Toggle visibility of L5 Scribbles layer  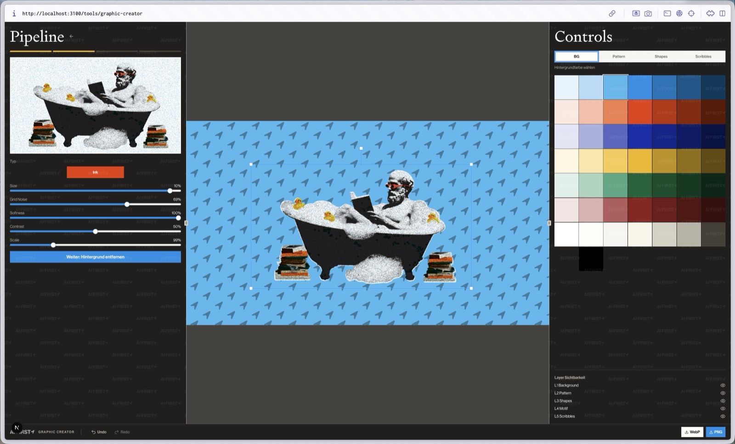pyautogui.click(x=723, y=416)
